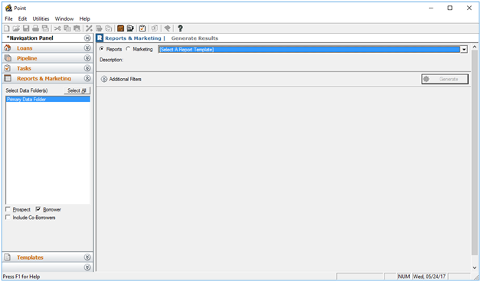
Task: Collapse the Reports & Marketing panel chevron
Action: coord(87,78)
